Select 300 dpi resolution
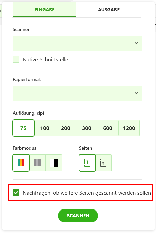Image resolution: width=156 pixels, height=233 pixels. [x=87, y=128]
